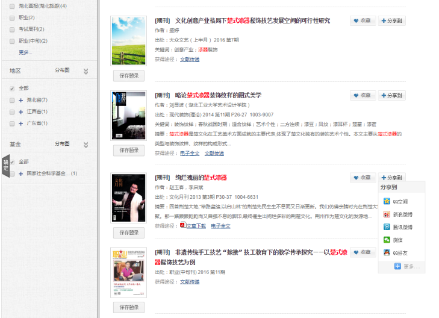Screen dimensions: 439x318
Task: Open 大众文艺 grass field cover thumbnail
Action: coord(128,41)
